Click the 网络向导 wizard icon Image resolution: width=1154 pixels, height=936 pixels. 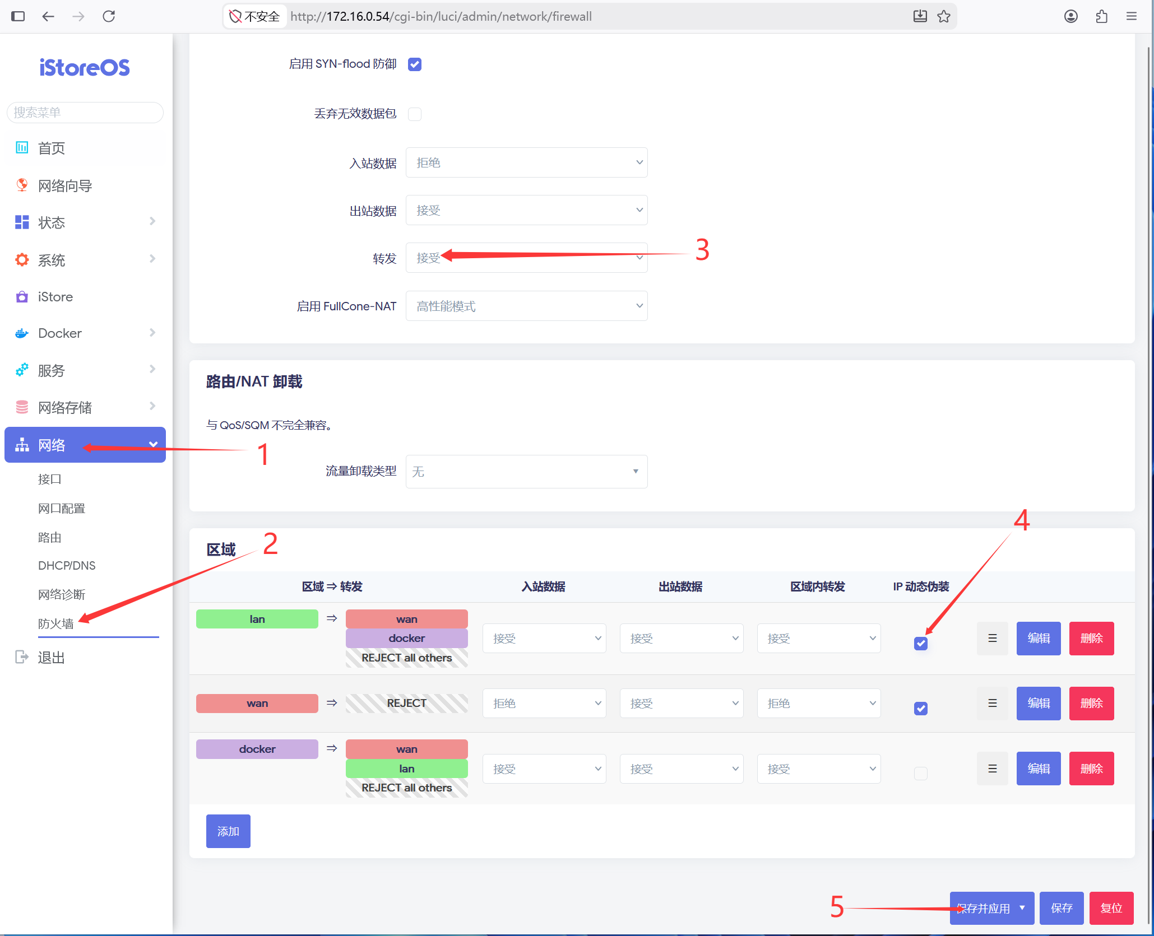(x=22, y=185)
